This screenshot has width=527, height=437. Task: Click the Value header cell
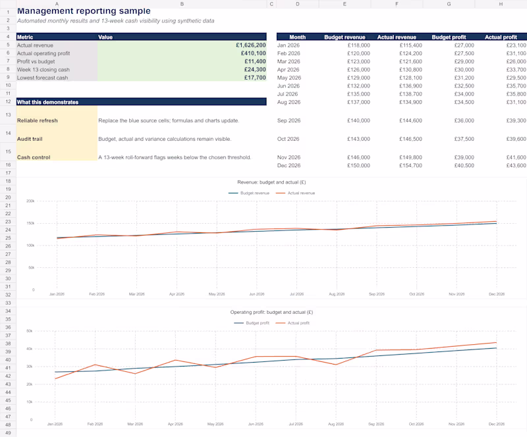[x=182, y=37]
